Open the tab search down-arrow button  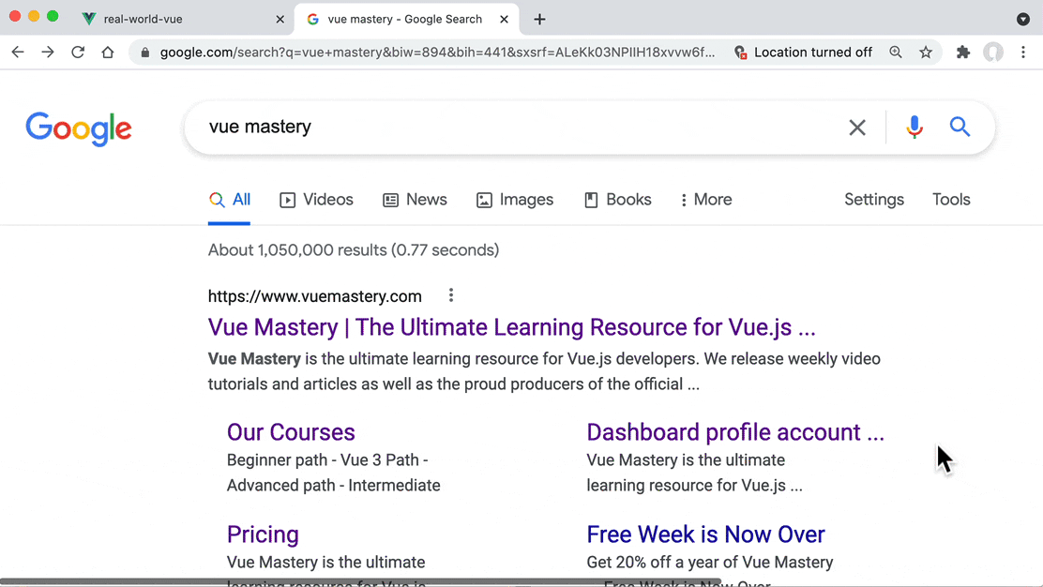coord(1023,20)
